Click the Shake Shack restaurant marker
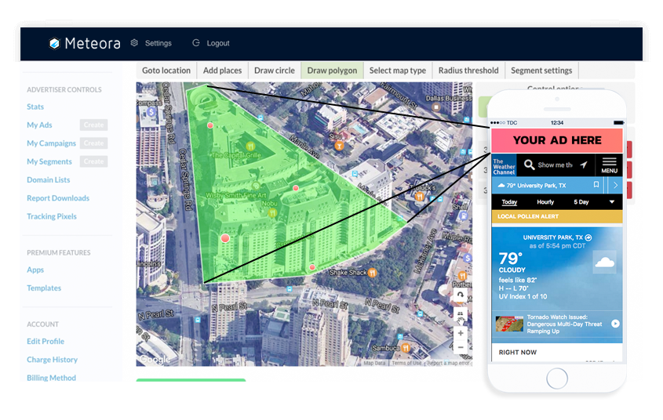 [x=372, y=273]
